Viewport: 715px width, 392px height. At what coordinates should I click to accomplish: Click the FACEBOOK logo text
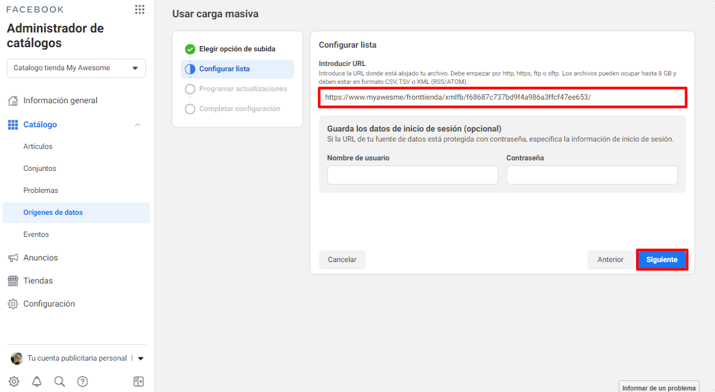tap(35, 9)
